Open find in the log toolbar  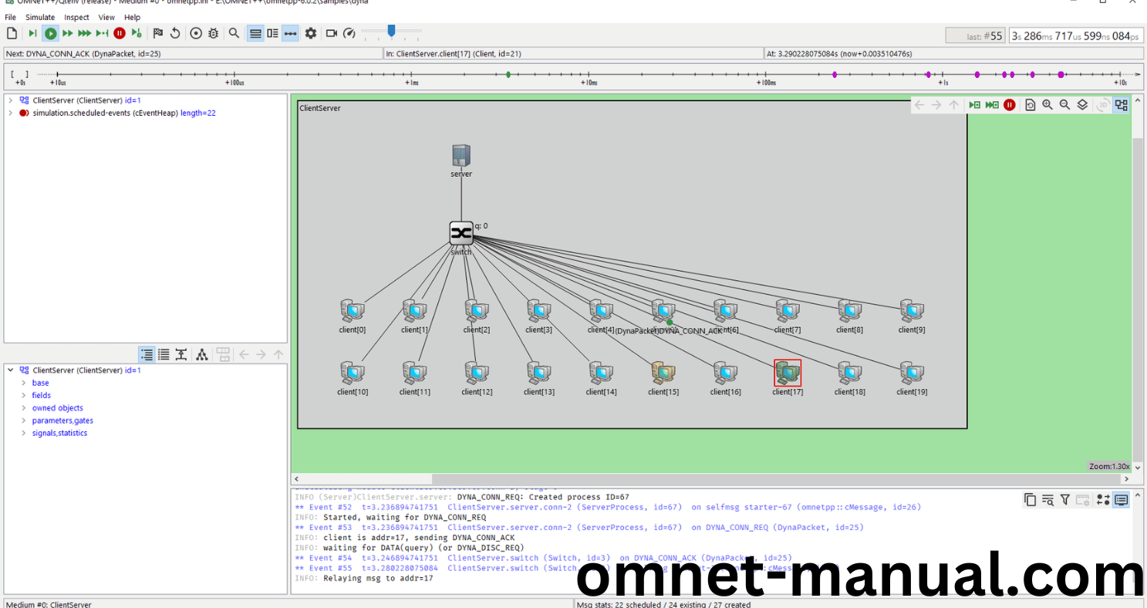tap(1048, 499)
